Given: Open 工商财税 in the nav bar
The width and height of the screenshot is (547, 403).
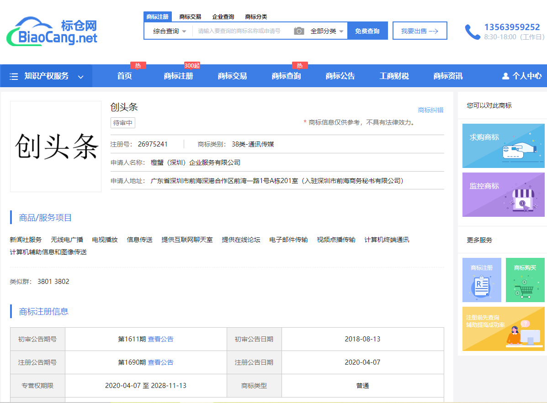Looking at the screenshot, I should [x=394, y=76].
